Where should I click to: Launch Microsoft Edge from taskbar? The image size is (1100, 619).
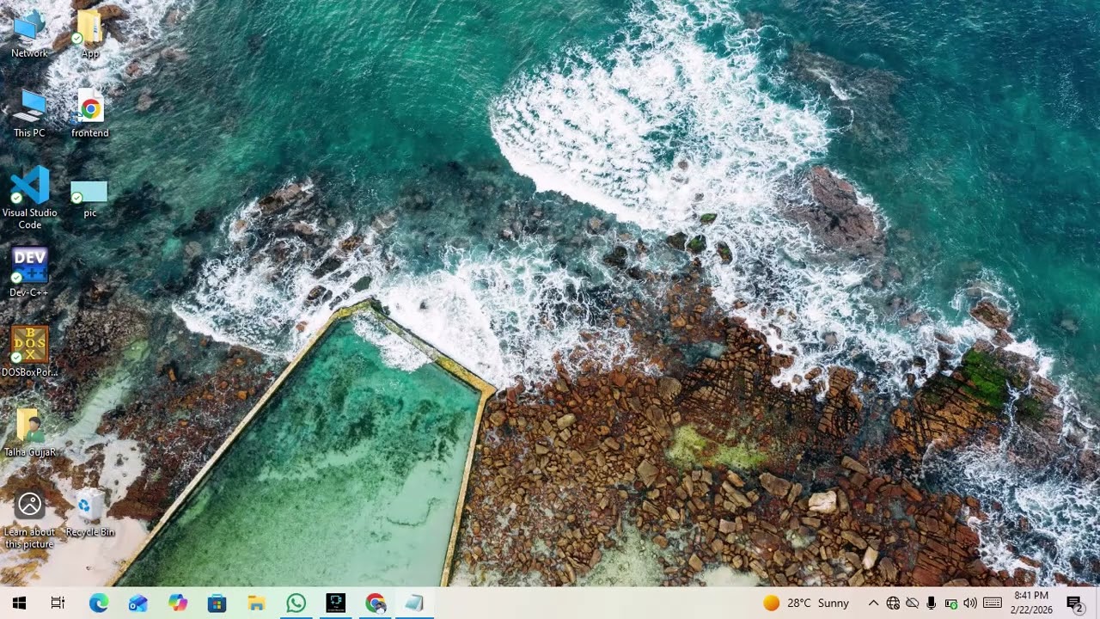(x=99, y=604)
